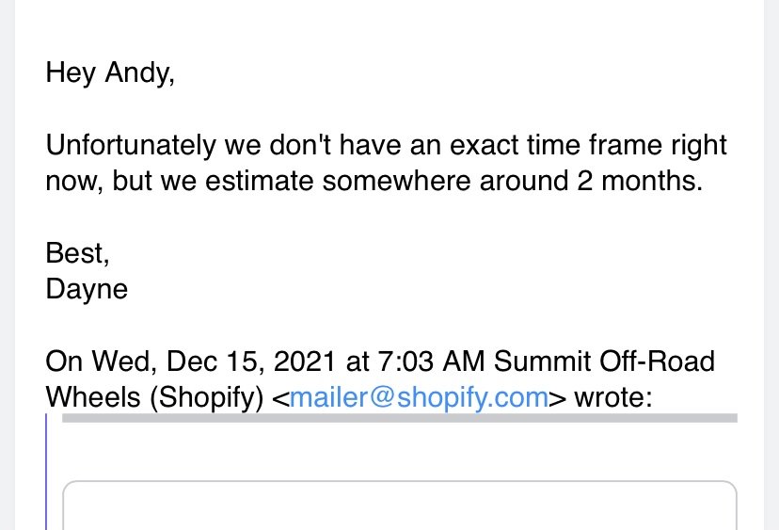Click the word "wrote:" after the address
This screenshot has height=530, width=779.
click(x=613, y=398)
